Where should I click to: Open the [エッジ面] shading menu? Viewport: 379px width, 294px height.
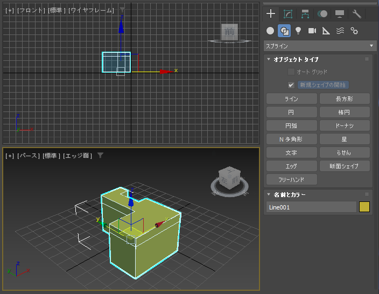click(x=78, y=156)
